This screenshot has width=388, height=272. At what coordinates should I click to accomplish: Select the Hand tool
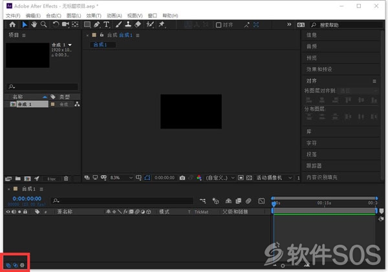[x=34, y=25]
